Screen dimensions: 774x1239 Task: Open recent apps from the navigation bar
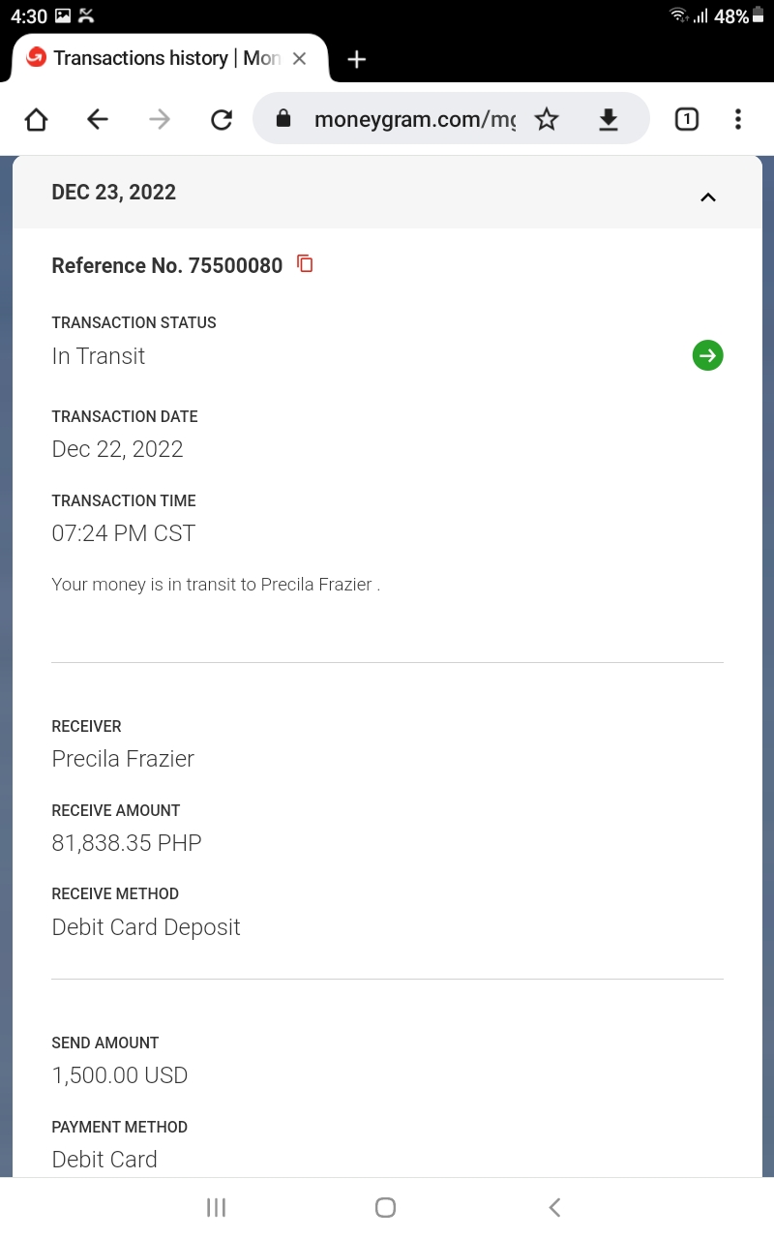[216, 1207]
